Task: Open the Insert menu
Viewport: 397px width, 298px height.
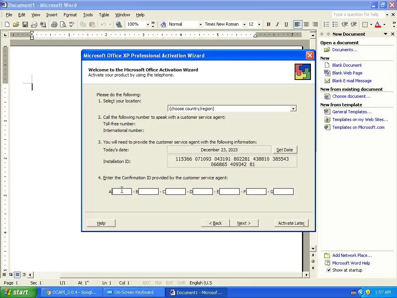Action: pos(52,15)
